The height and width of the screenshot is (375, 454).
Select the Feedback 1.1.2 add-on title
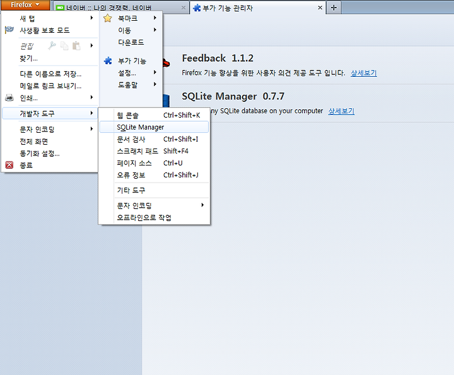coord(218,59)
